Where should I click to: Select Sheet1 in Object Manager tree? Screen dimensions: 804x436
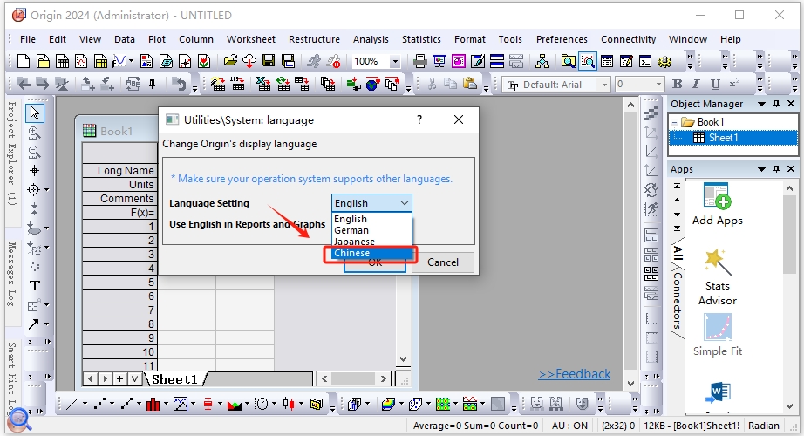coord(722,138)
